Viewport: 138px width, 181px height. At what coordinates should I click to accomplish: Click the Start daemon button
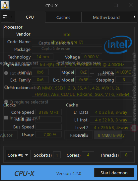click(114, 173)
